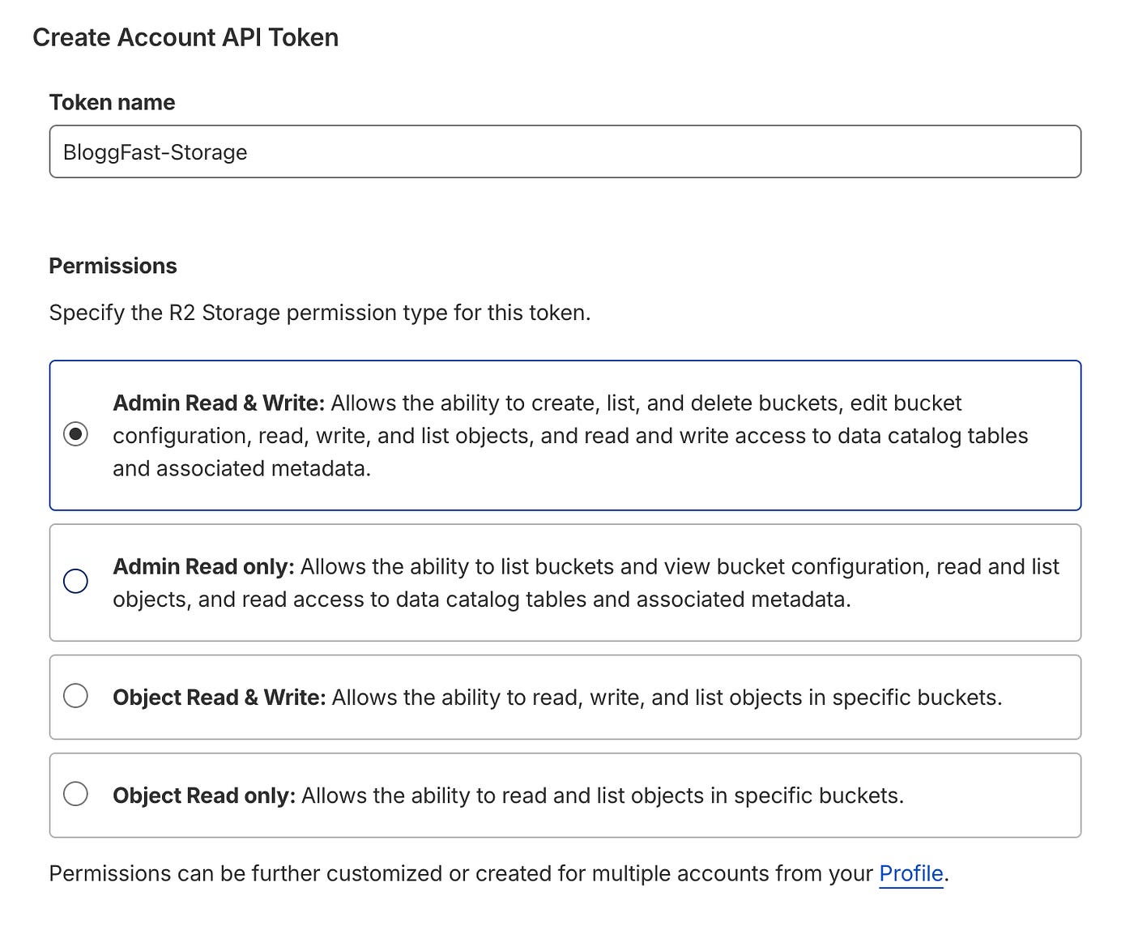The height and width of the screenshot is (930, 1134).
Task: Open the Profile link at the bottom
Action: click(911, 873)
